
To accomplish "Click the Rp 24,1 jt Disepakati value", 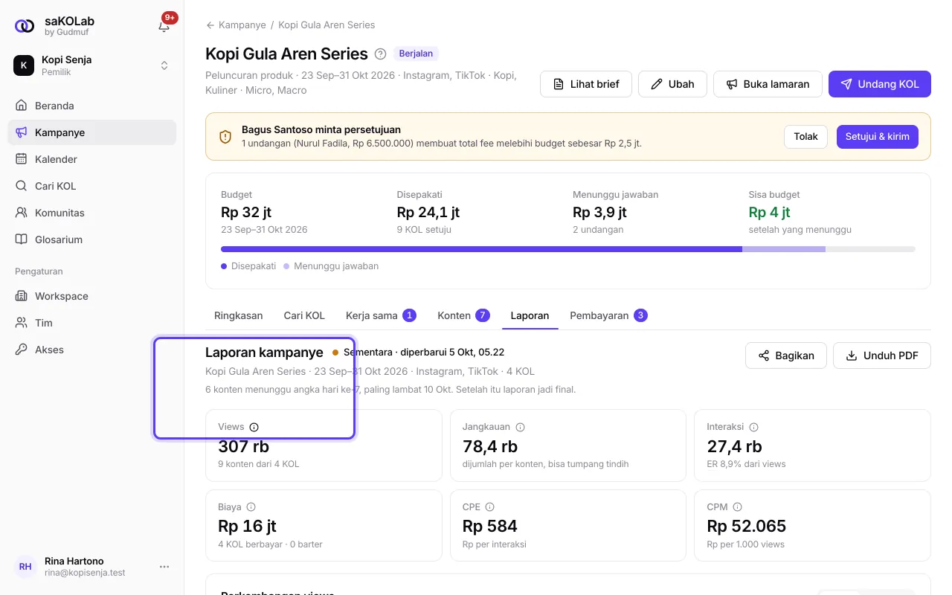I will pyautogui.click(x=428, y=212).
